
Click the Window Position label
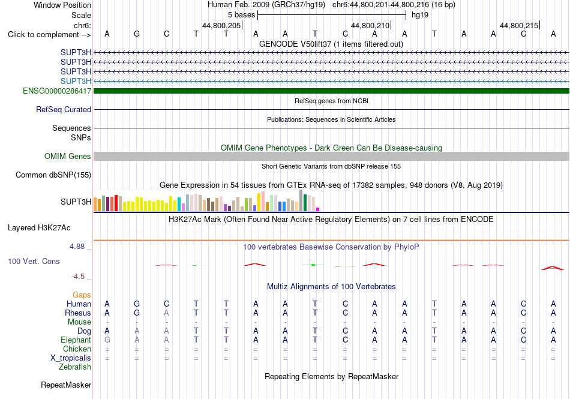pos(62,5)
